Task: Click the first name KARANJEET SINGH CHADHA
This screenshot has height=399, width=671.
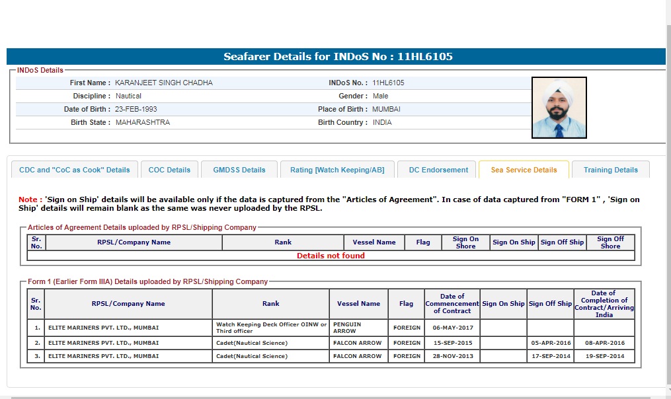Action: [x=163, y=83]
